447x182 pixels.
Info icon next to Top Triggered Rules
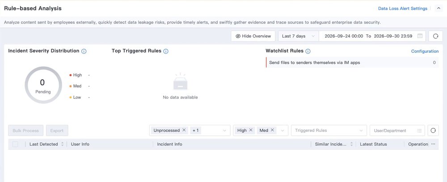tap(166, 51)
